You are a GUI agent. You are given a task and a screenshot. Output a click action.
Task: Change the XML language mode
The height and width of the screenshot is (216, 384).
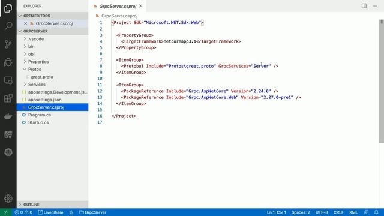(353, 212)
